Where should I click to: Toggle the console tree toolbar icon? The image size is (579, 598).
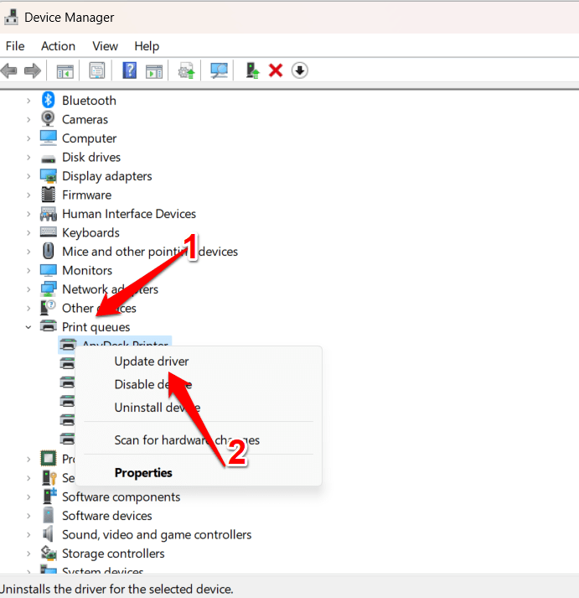(65, 71)
